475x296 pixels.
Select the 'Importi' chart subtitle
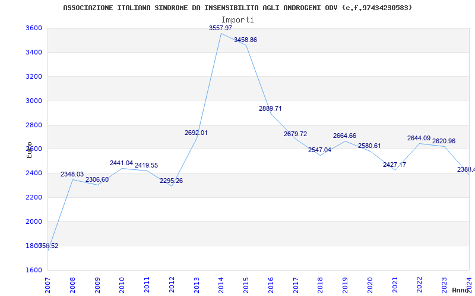(237, 20)
